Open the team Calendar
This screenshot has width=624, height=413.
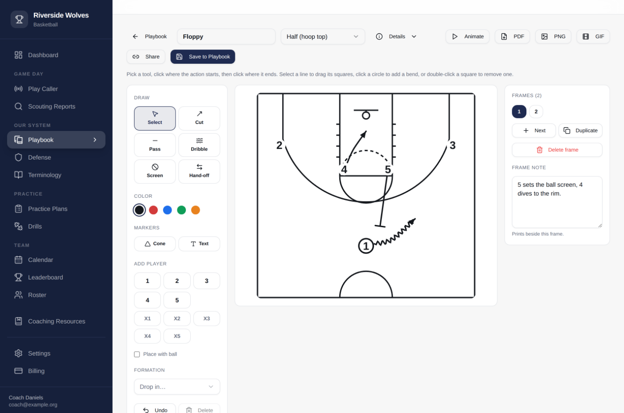(x=56, y=260)
